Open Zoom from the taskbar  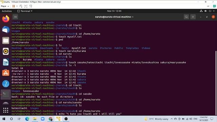pyautogui.click(x=43, y=119)
